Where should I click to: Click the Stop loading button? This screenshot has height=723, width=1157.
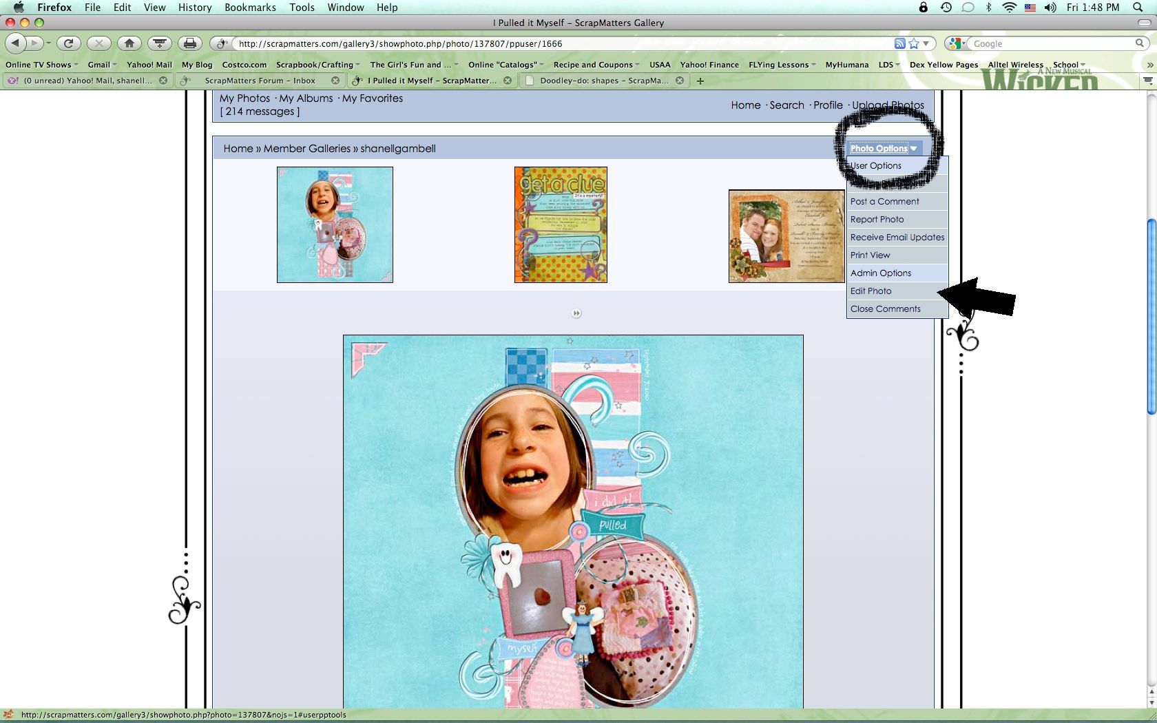[98, 43]
